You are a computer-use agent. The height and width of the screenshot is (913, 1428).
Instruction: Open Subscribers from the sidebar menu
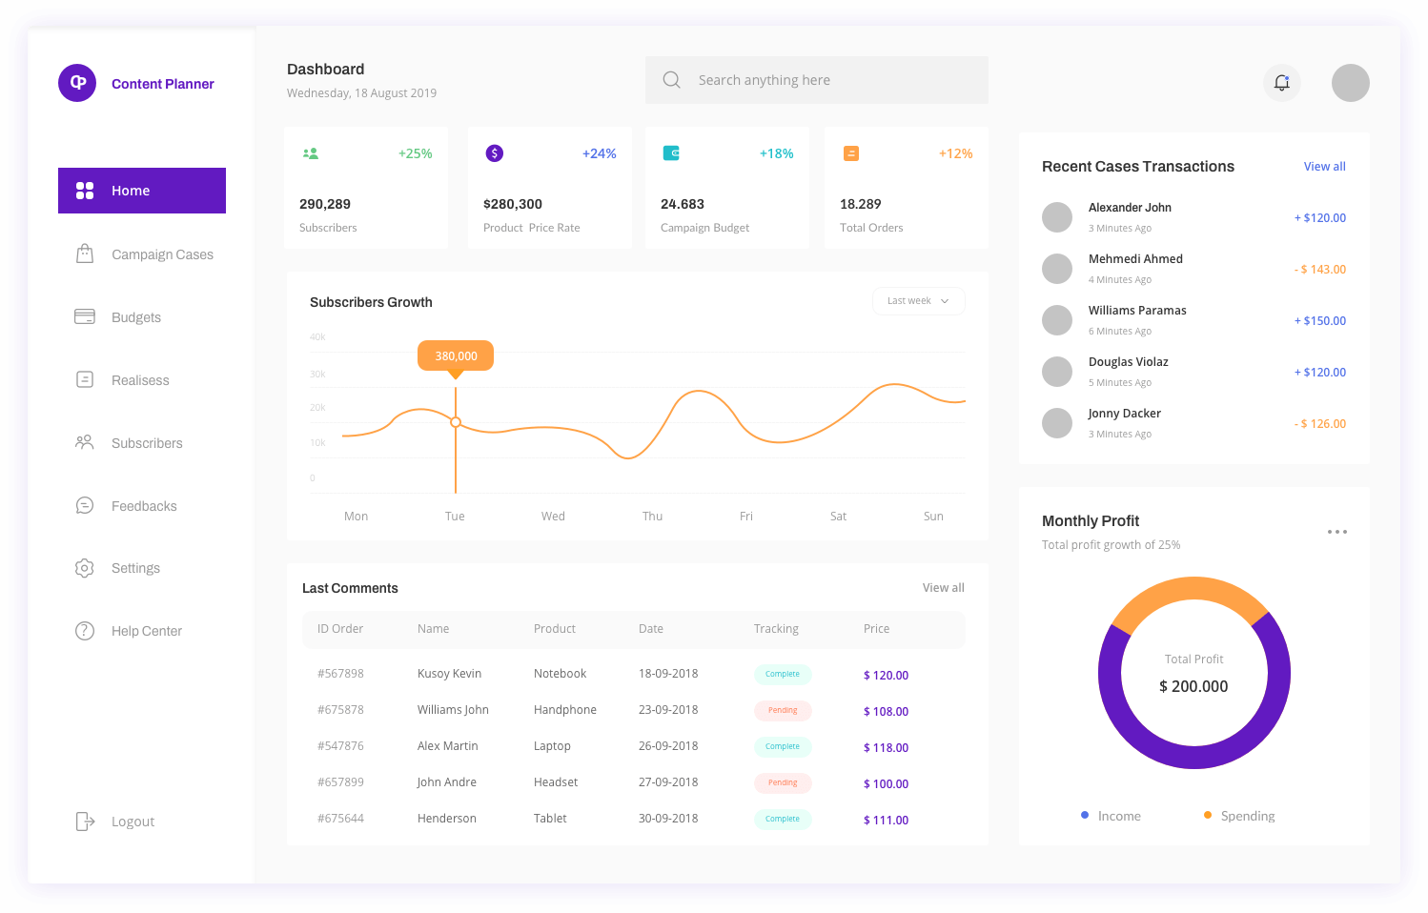[147, 443]
